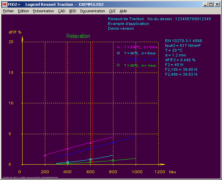Click the green Relaxation chart title
The width and height of the screenshot is (222, 180).
click(78, 36)
